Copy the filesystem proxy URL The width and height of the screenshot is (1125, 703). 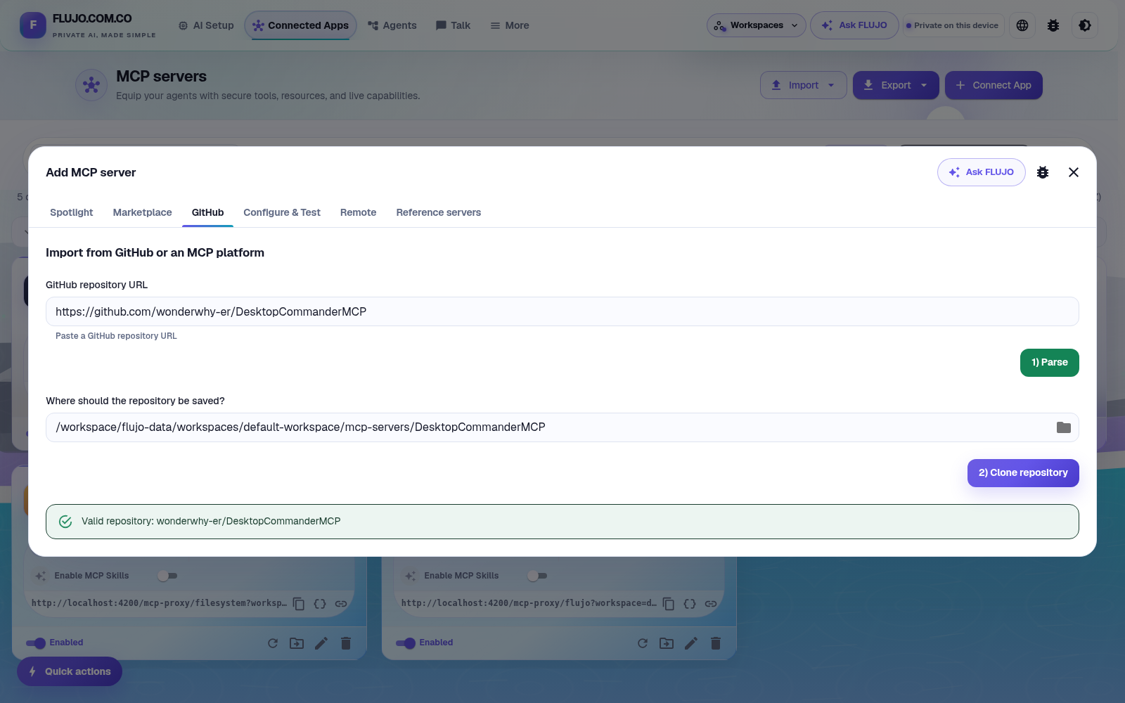click(299, 604)
